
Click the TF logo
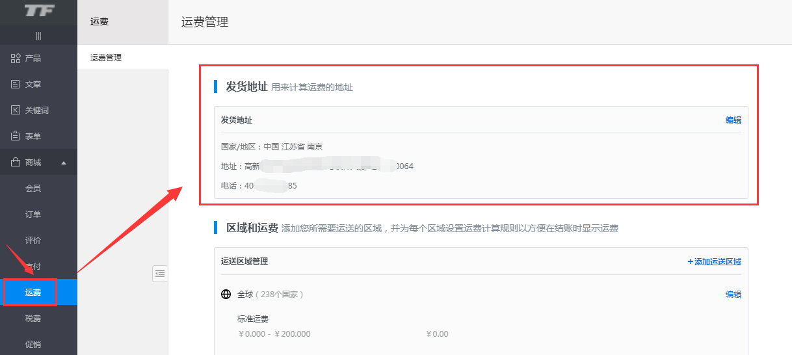tap(38, 11)
